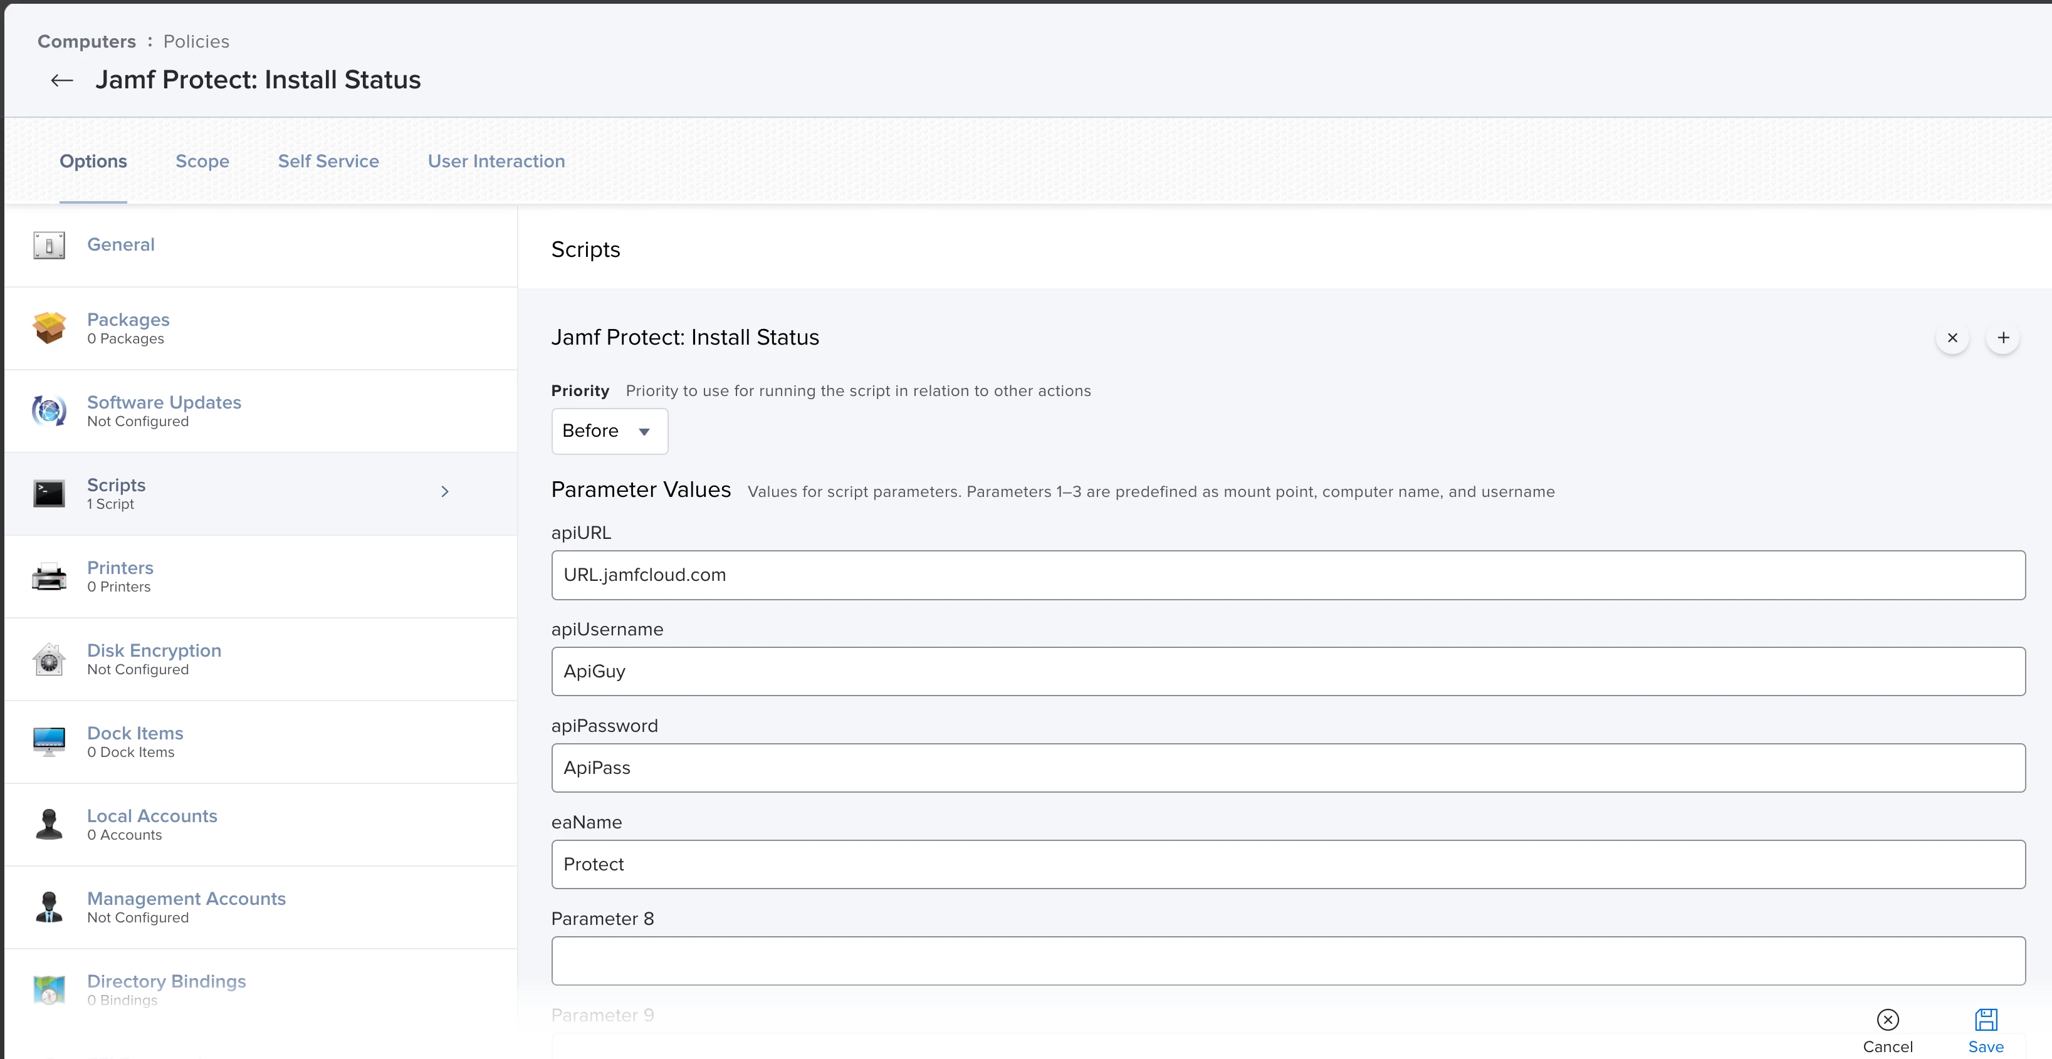Open the General payload link
The image size is (2052, 1059).
click(x=120, y=244)
